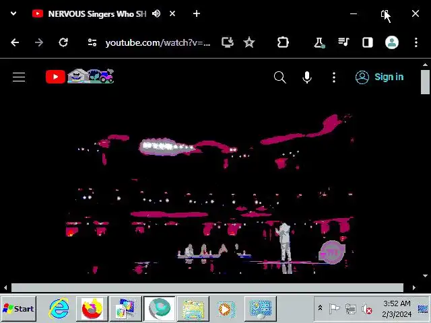Search with voice microphone
The height and width of the screenshot is (323, 431).
coord(307,77)
